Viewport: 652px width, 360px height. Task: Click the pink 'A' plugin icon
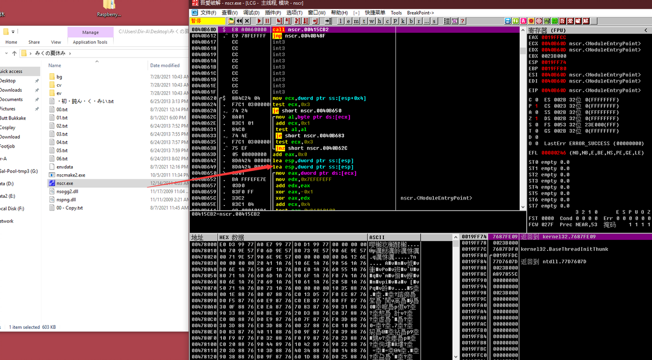click(x=523, y=21)
